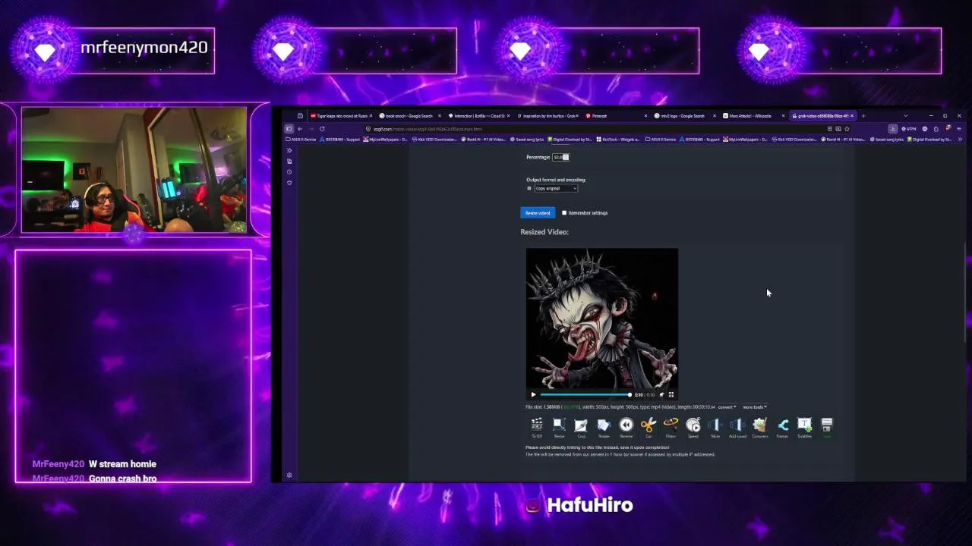Open the video to GIF tool
The height and width of the screenshot is (546, 972).
pos(537,427)
